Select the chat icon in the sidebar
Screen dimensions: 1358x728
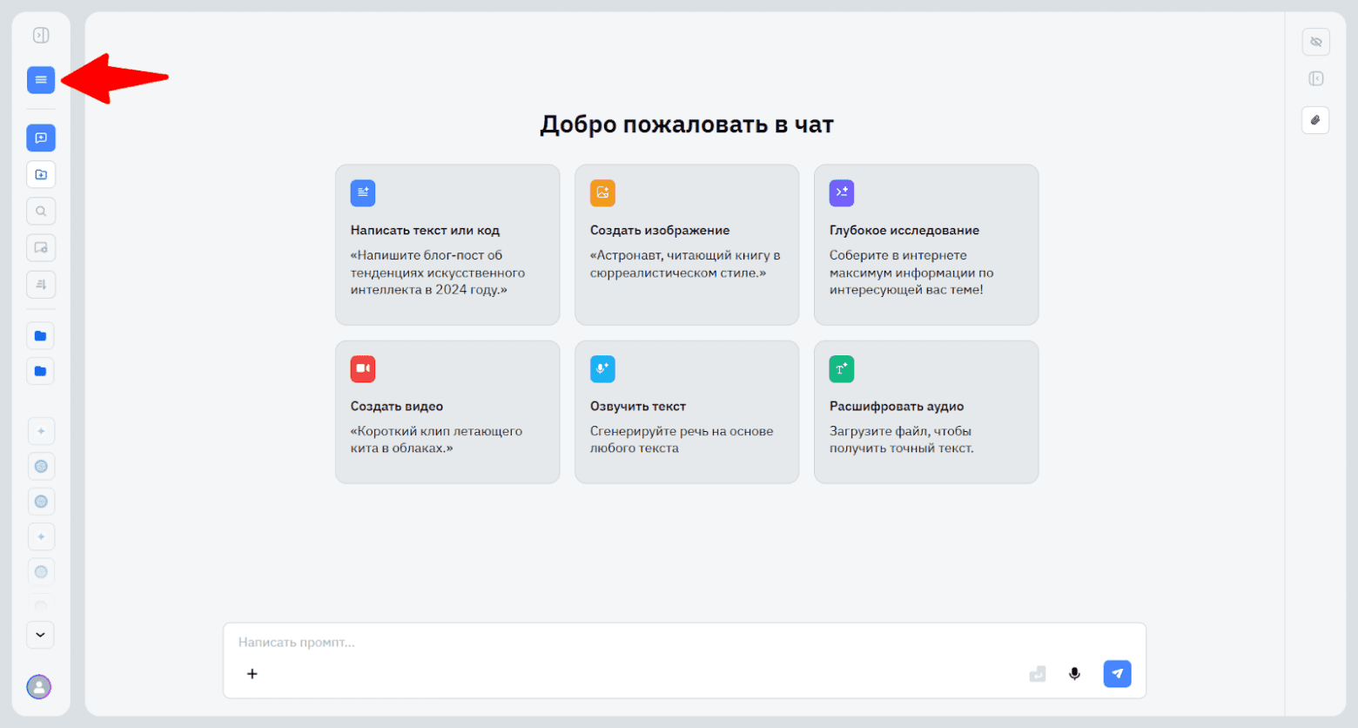click(x=40, y=137)
